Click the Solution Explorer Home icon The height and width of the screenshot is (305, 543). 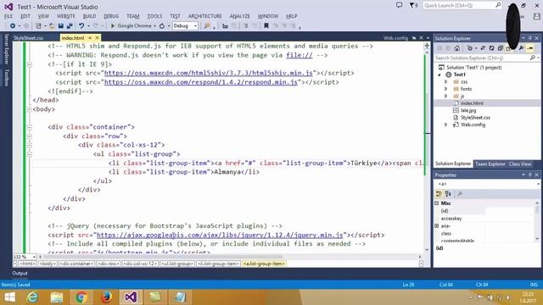(x=457, y=48)
